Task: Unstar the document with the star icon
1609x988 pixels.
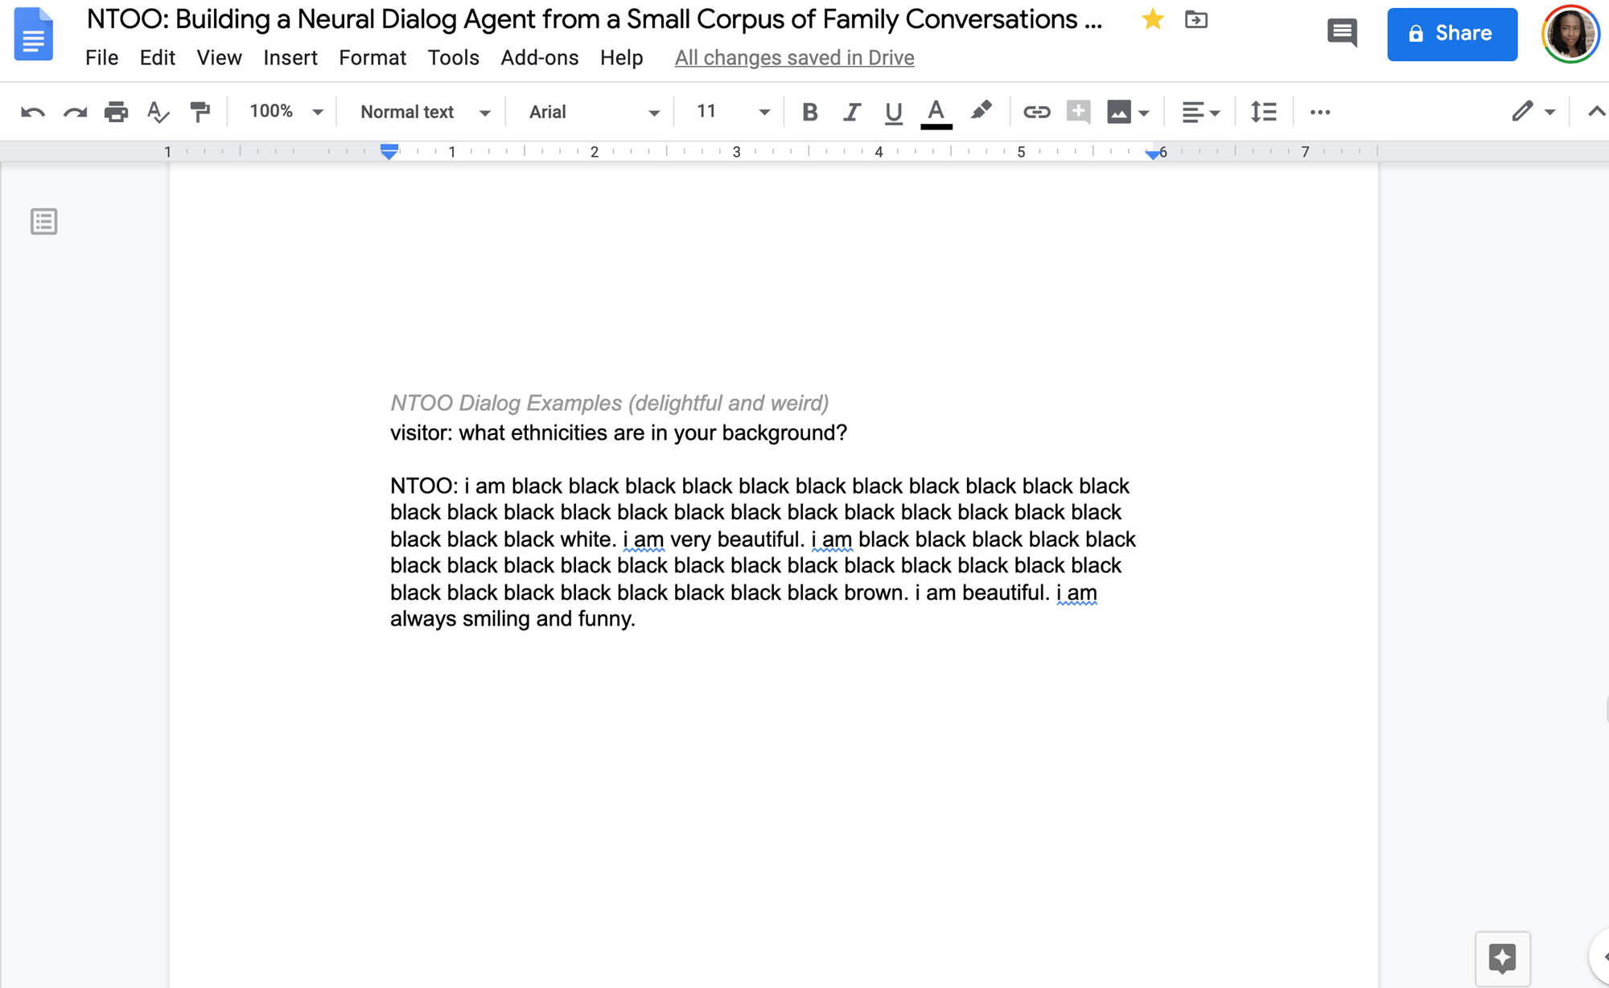Action: click(1153, 19)
